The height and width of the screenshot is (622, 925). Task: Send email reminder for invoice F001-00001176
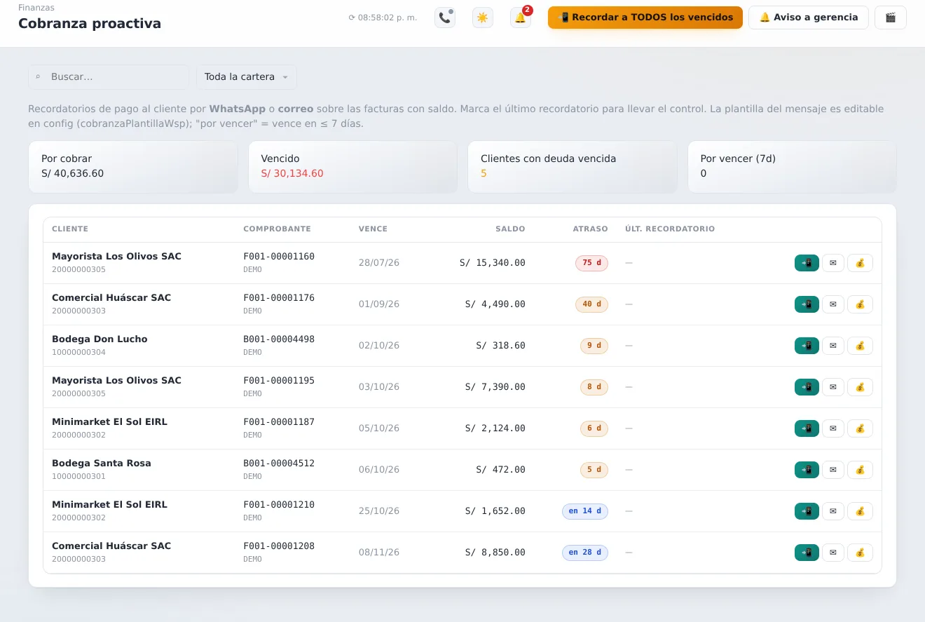pos(833,304)
